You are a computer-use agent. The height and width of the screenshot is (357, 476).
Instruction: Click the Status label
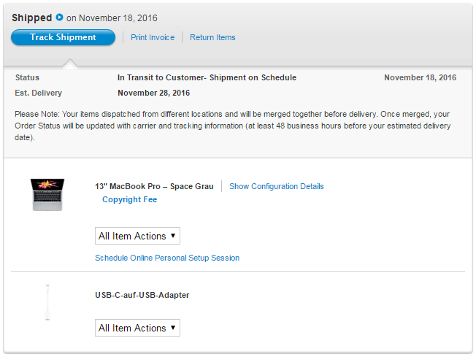[27, 77]
